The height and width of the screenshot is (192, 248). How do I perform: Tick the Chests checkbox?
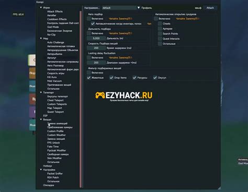[160, 23]
